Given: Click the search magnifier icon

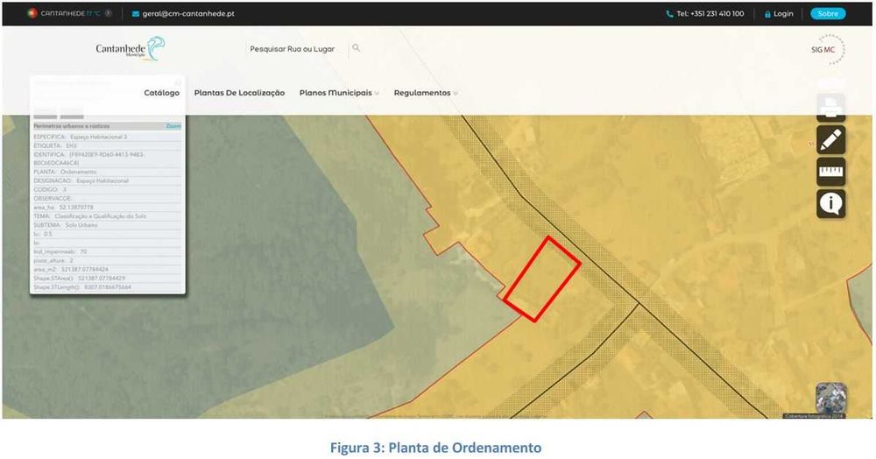Looking at the screenshot, I should tap(356, 48).
